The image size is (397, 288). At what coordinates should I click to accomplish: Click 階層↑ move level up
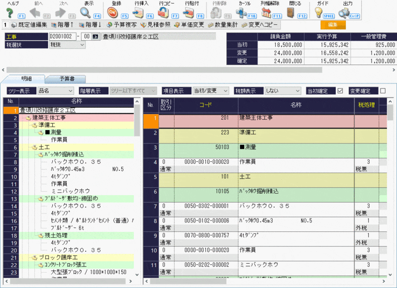(x=62, y=25)
